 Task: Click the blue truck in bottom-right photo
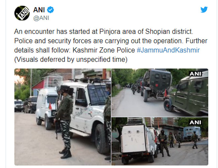[x=192, y=133]
